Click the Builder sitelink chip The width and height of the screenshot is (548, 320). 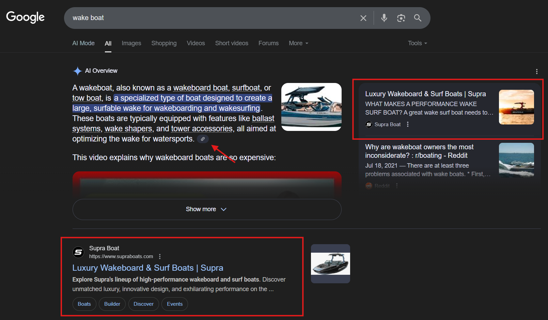(x=112, y=304)
